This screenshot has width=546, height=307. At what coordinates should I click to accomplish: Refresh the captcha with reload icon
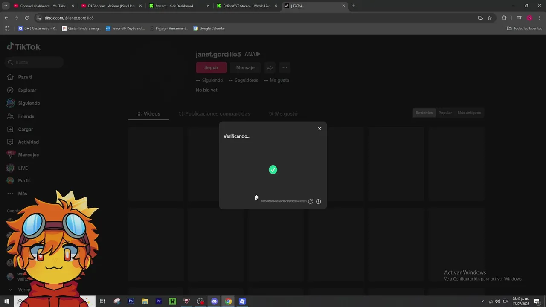311,202
